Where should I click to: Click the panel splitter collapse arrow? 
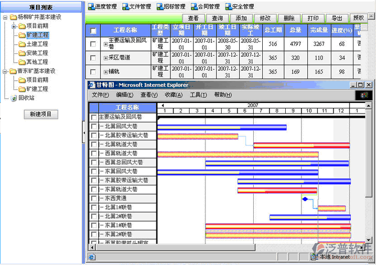pos(84,132)
